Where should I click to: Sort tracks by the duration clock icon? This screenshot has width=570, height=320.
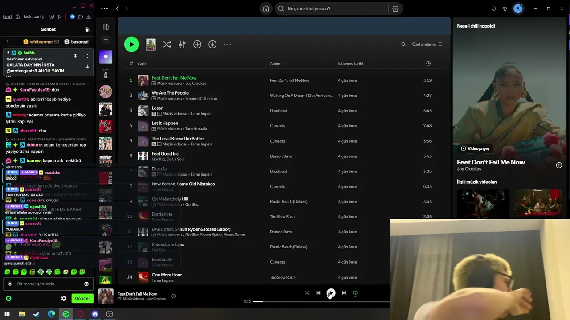[x=428, y=64]
